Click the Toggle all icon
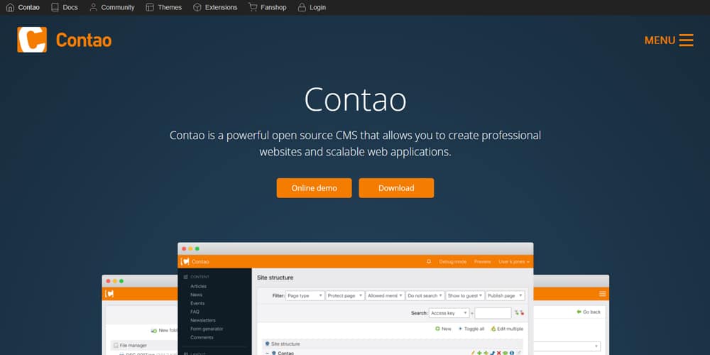This screenshot has width=710, height=355. pos(461,329)
